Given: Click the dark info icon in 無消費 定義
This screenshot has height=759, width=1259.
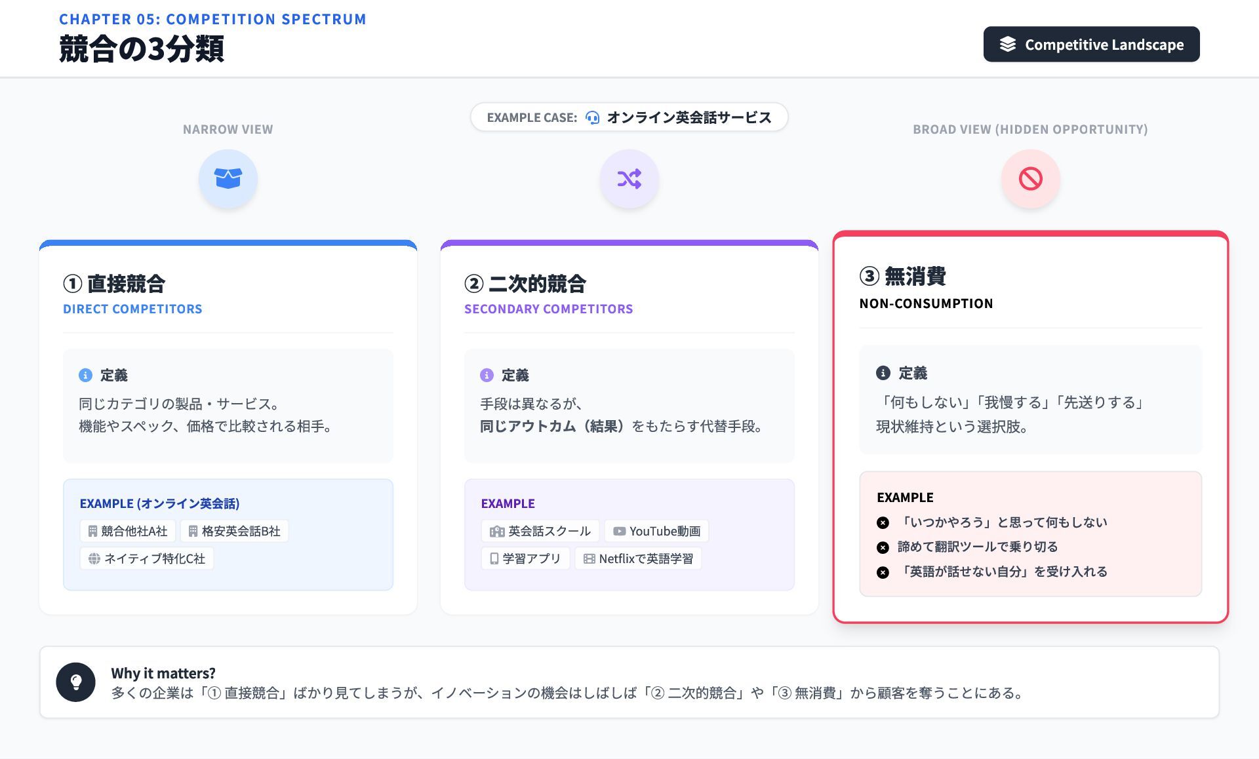Looking at the screenshot, I should 883,373.
